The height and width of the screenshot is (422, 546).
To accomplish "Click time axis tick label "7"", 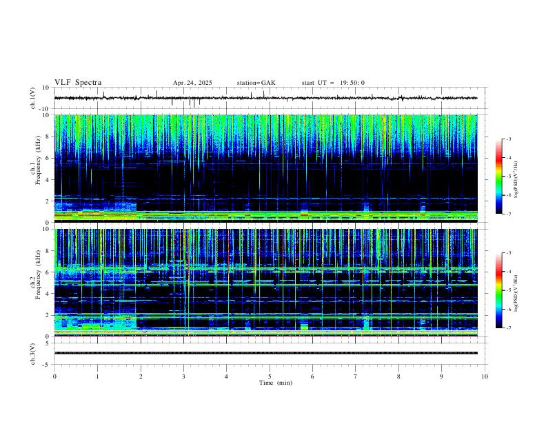I will point(356,376).
